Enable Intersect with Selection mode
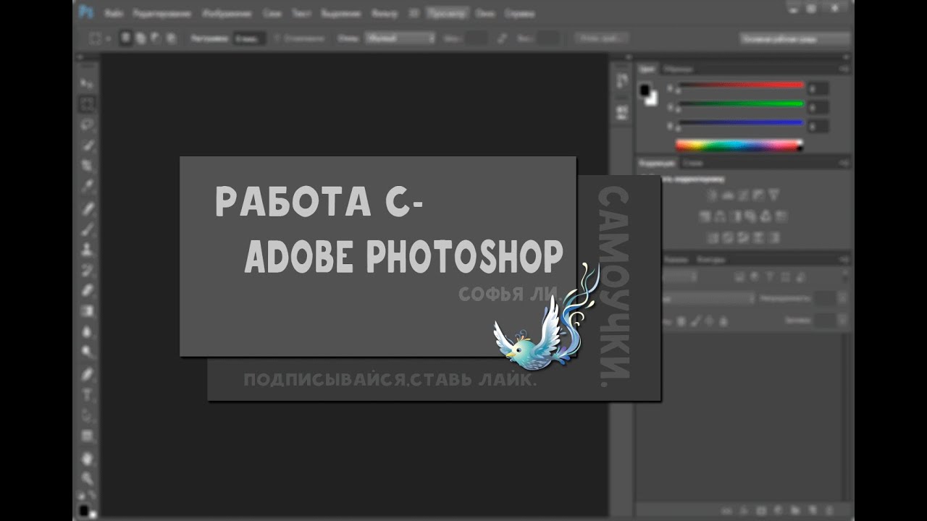The width and height of the screenshot is (927, 521). (170, 38)
